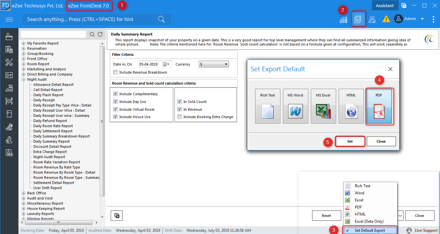Expand the Reservation report group

tap(24, 48)
